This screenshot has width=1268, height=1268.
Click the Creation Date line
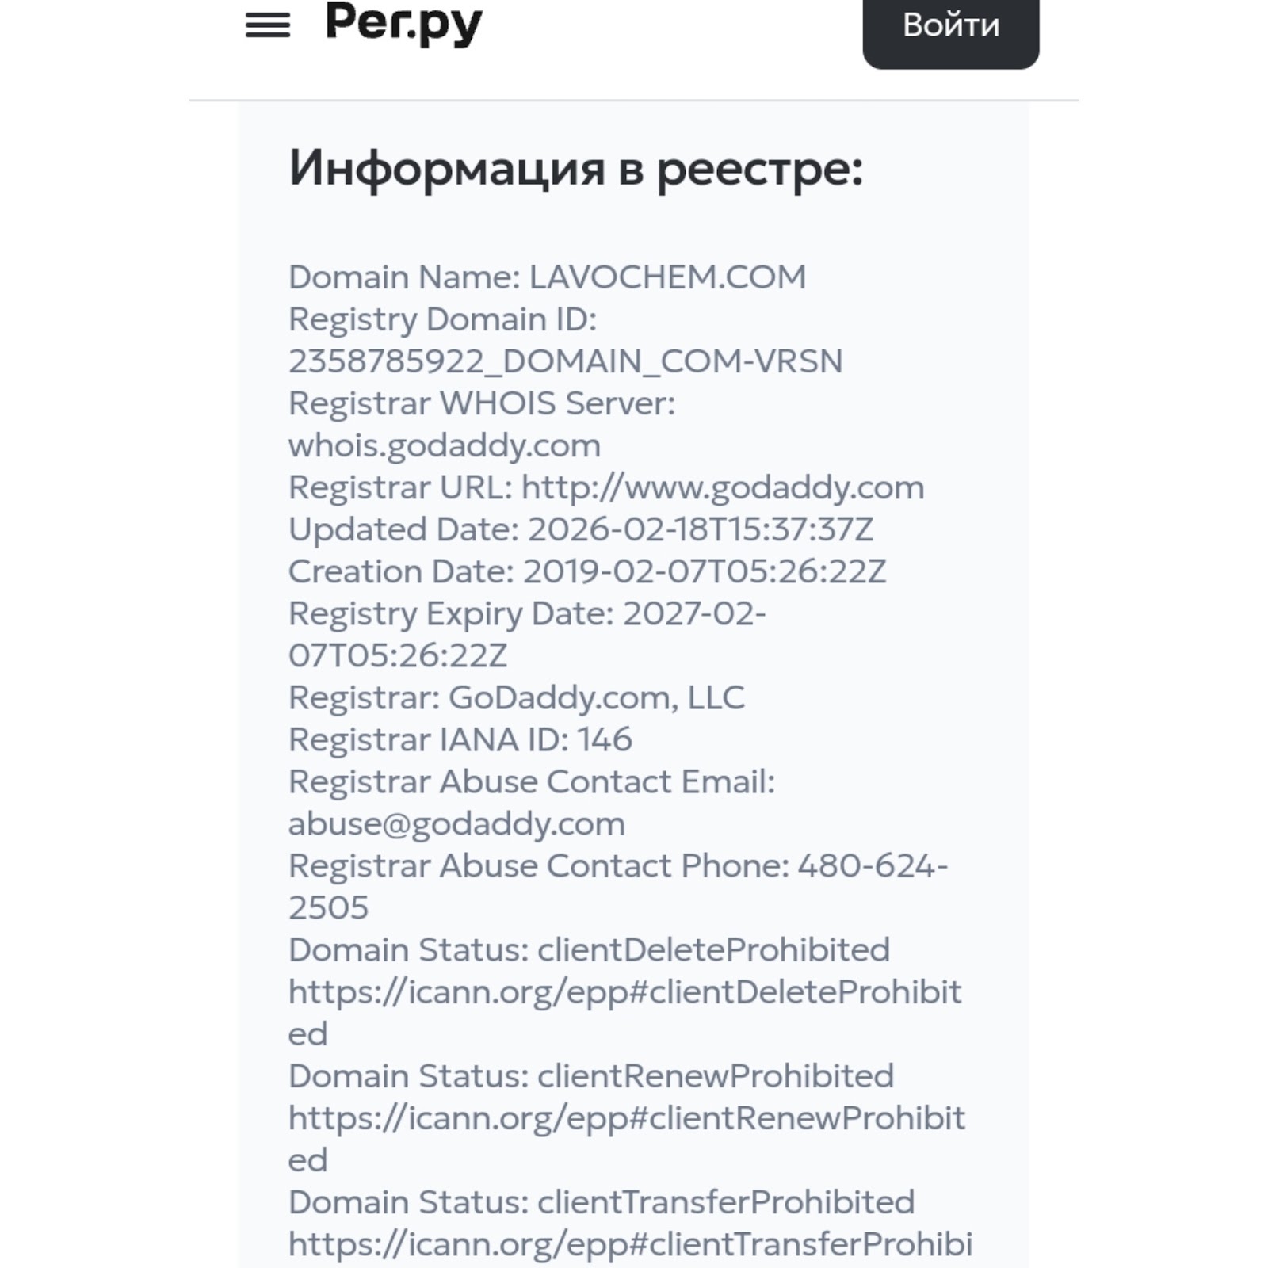point(586,571)
